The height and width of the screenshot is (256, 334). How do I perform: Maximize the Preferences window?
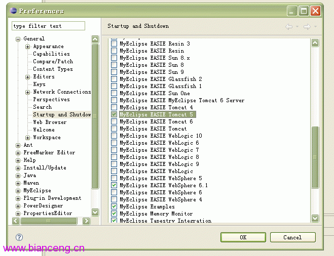tap(304, 11)
